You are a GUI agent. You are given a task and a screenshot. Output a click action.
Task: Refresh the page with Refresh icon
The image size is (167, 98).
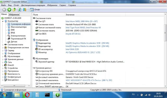click(x=20, y=10)
